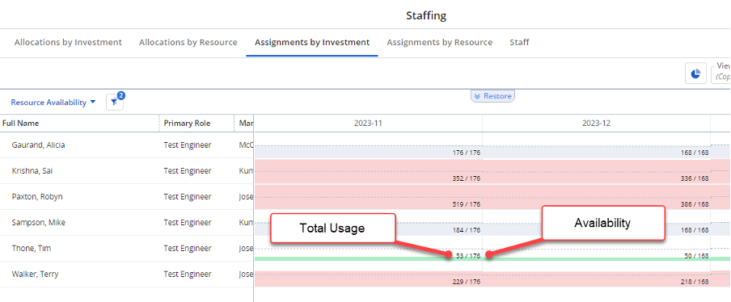
Task: Click the Staffing page title
Action: pos(426,15)
